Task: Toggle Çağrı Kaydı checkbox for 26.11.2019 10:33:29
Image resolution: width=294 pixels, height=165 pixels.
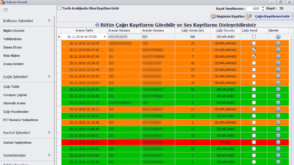Action: (254, 43)
